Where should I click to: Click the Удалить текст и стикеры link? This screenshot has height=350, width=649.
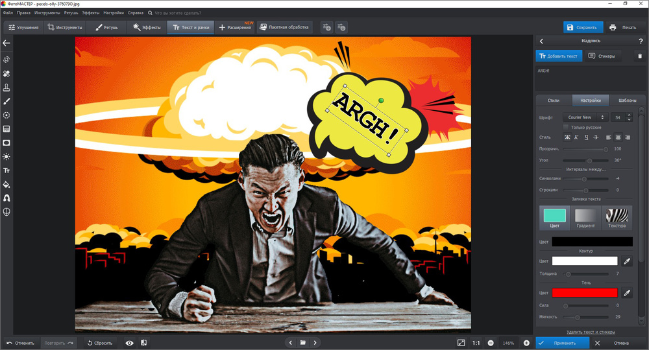coord(591,332)
